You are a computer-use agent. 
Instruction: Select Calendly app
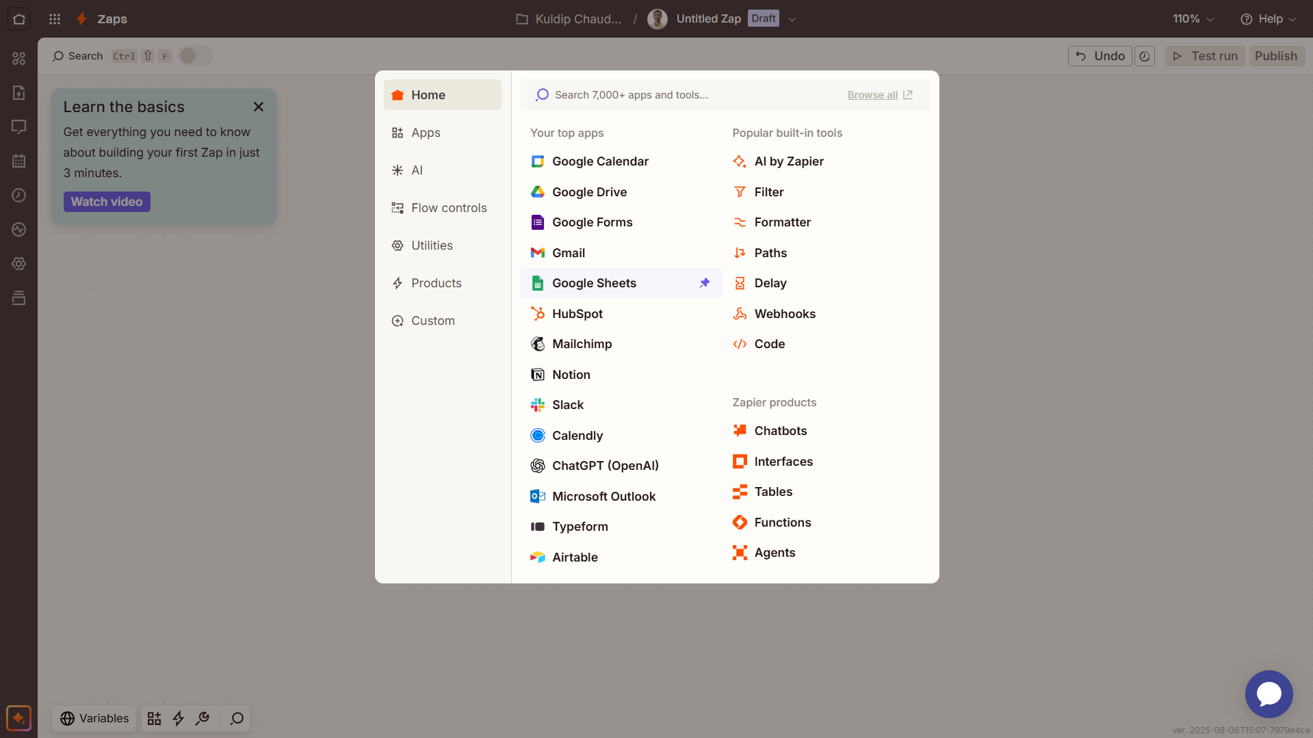point(621,436)
